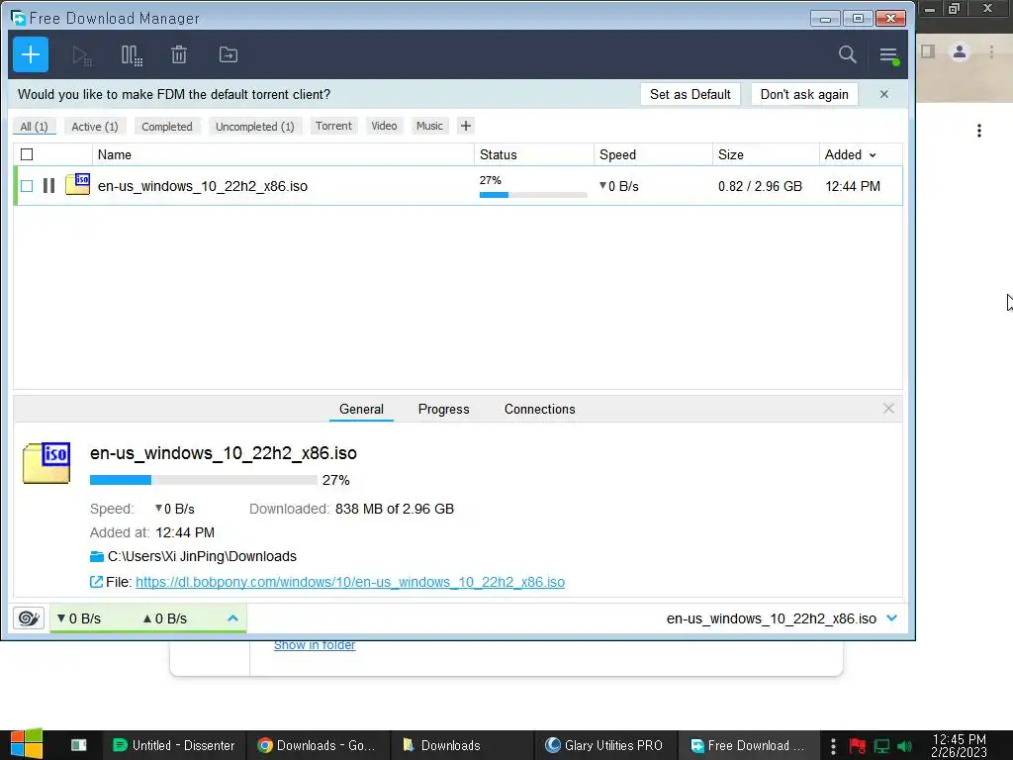Image resolution: width=1013 pixels, height=760 pixels.
Task: Select en-us_windows_10_22h2_x86.iso name in list
Action: point(202,186)
